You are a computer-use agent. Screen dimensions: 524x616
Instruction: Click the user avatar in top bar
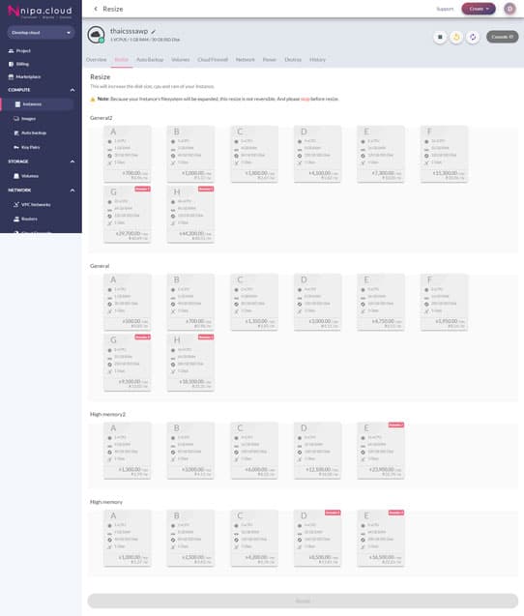(509, 9)
